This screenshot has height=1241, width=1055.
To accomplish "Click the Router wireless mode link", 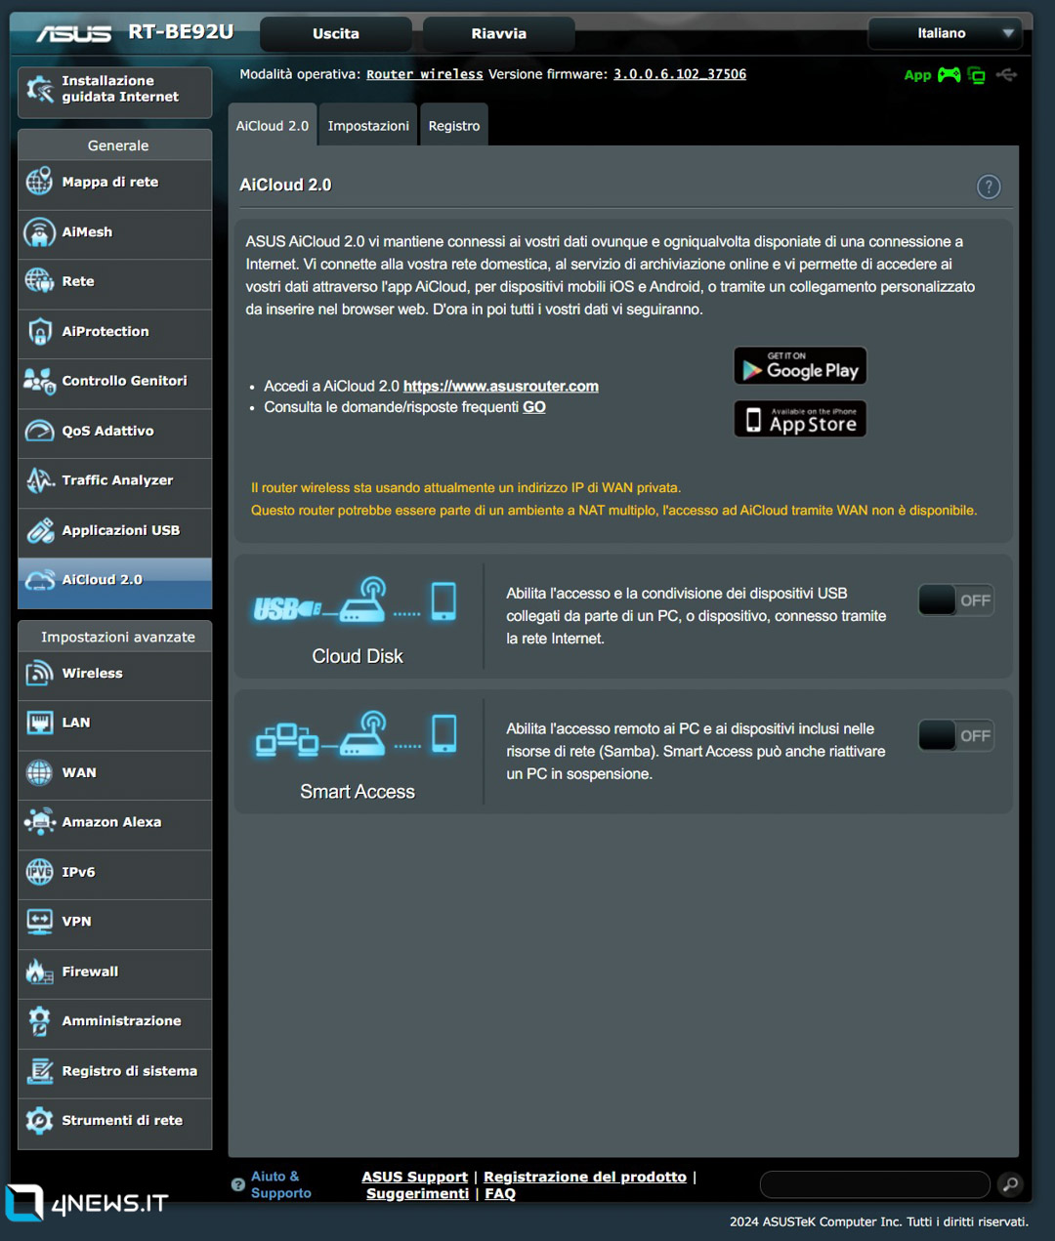I will click(x=425, y=74).
